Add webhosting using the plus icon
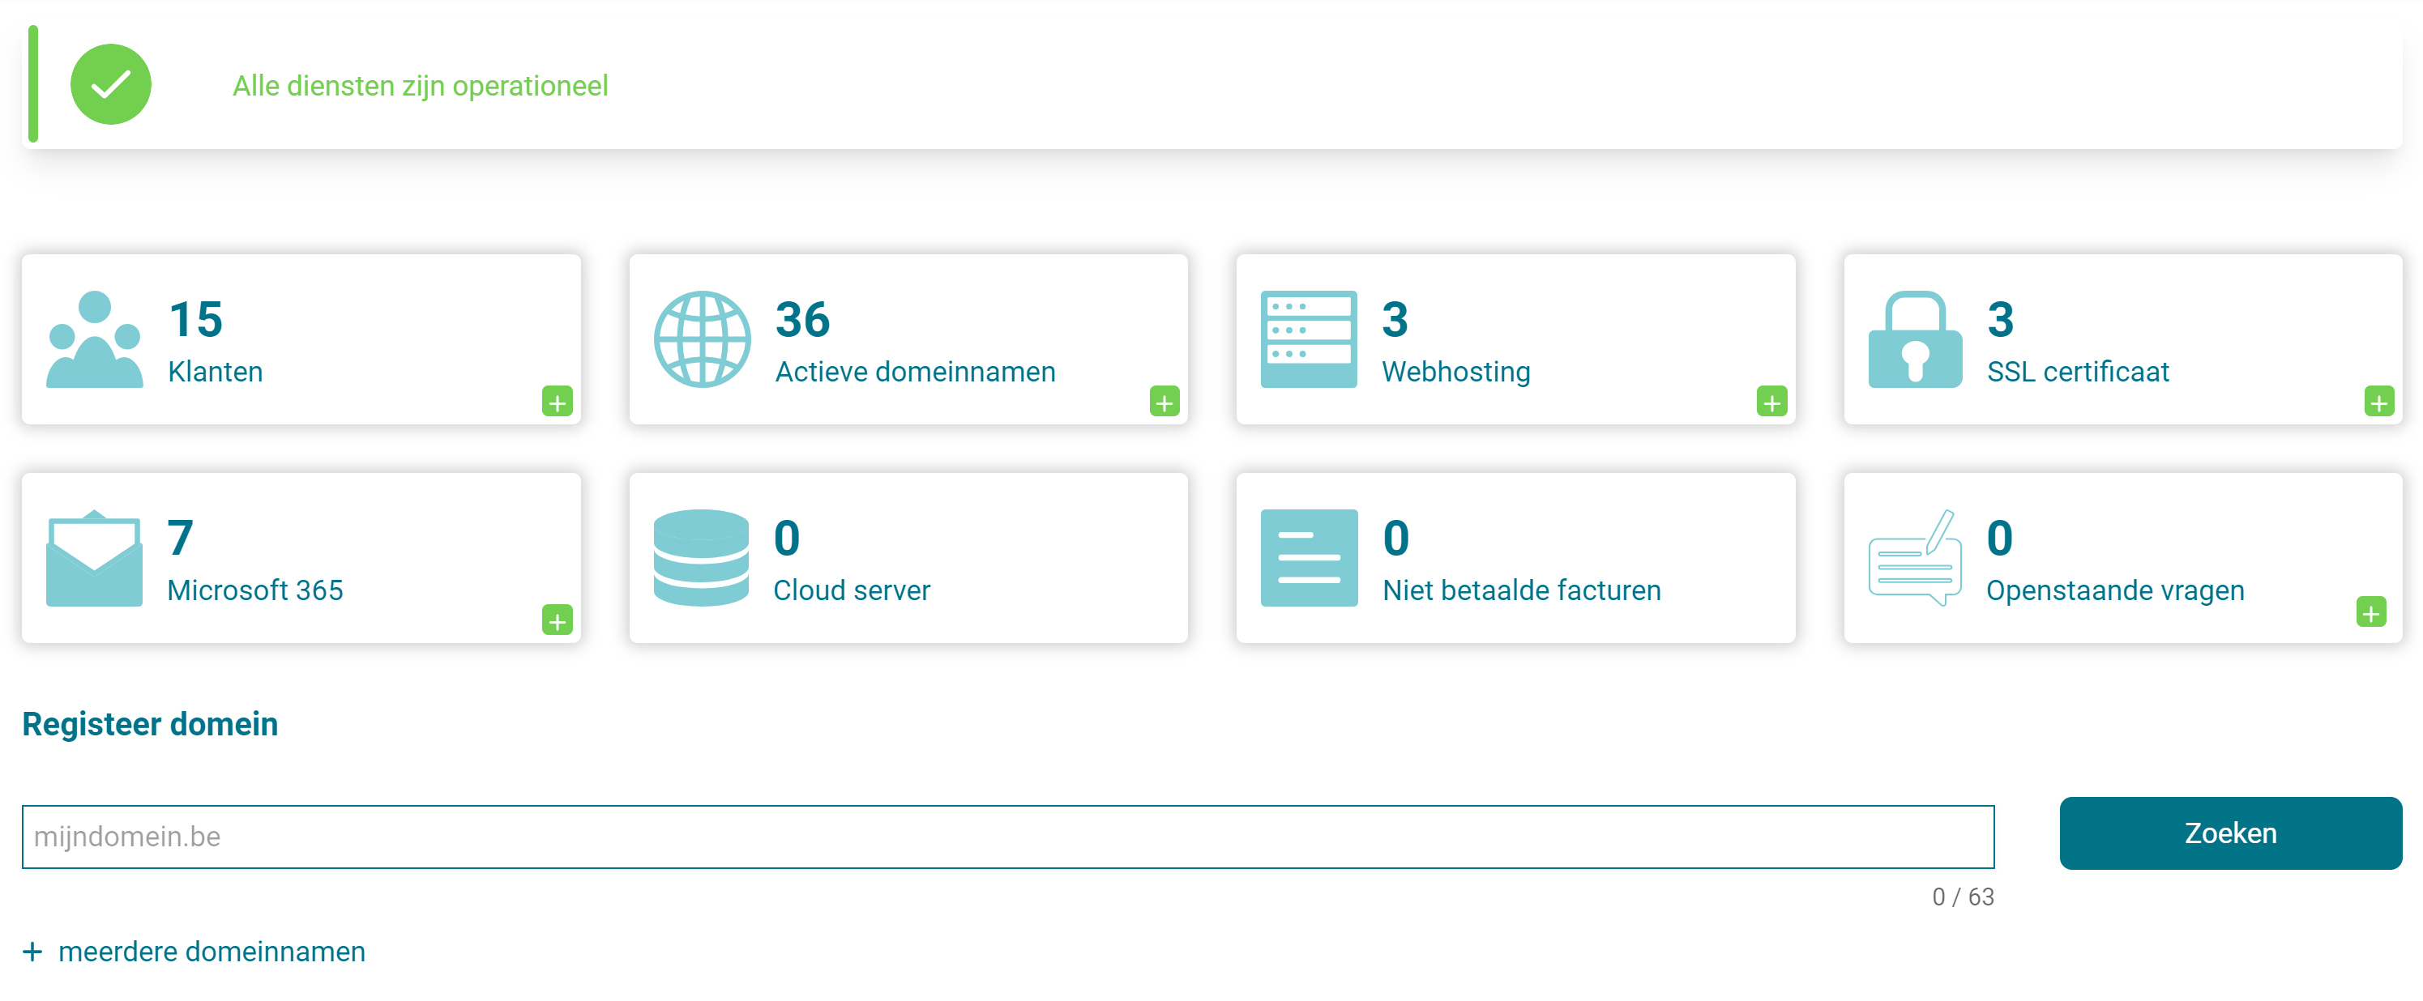 pos(1772,403)
